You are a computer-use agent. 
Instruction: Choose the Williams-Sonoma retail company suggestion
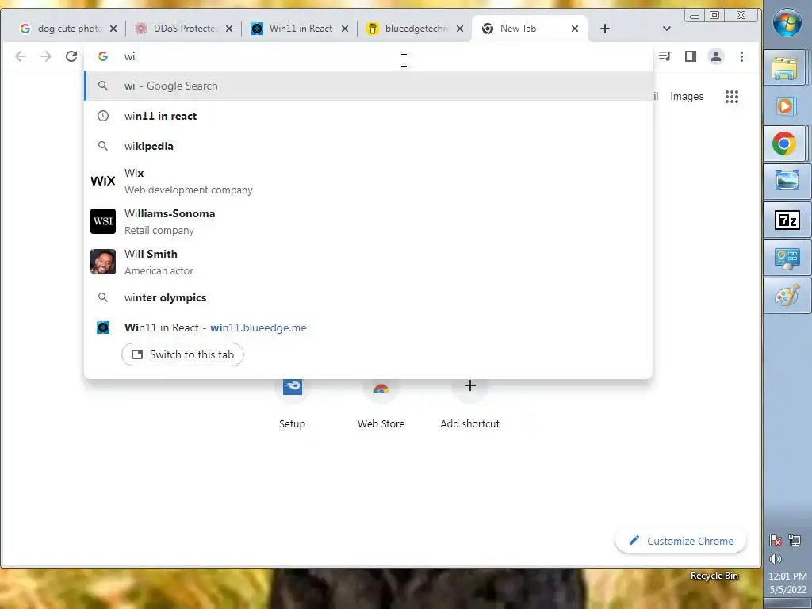coord(368,222)
